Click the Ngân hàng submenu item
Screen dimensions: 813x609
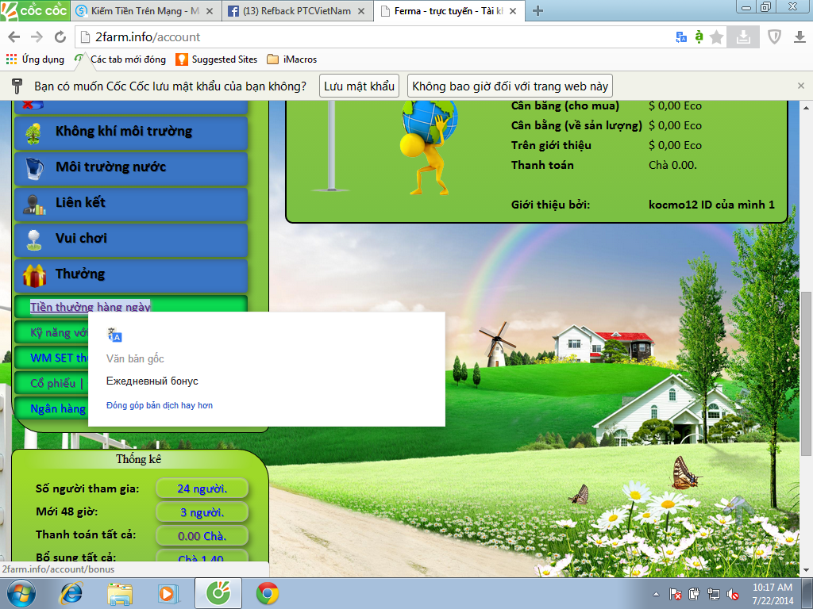(x=52, y=408)
